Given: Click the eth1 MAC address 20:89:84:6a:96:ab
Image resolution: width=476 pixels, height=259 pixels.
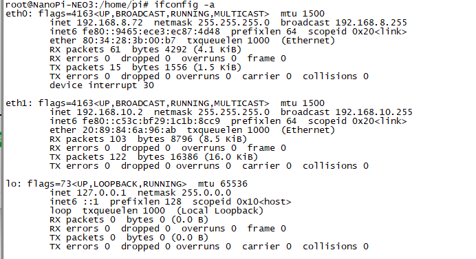Looking at the screenshot, I should tap(129, 130).
